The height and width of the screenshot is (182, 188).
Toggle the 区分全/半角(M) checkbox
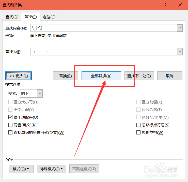(x=138, y=117)
